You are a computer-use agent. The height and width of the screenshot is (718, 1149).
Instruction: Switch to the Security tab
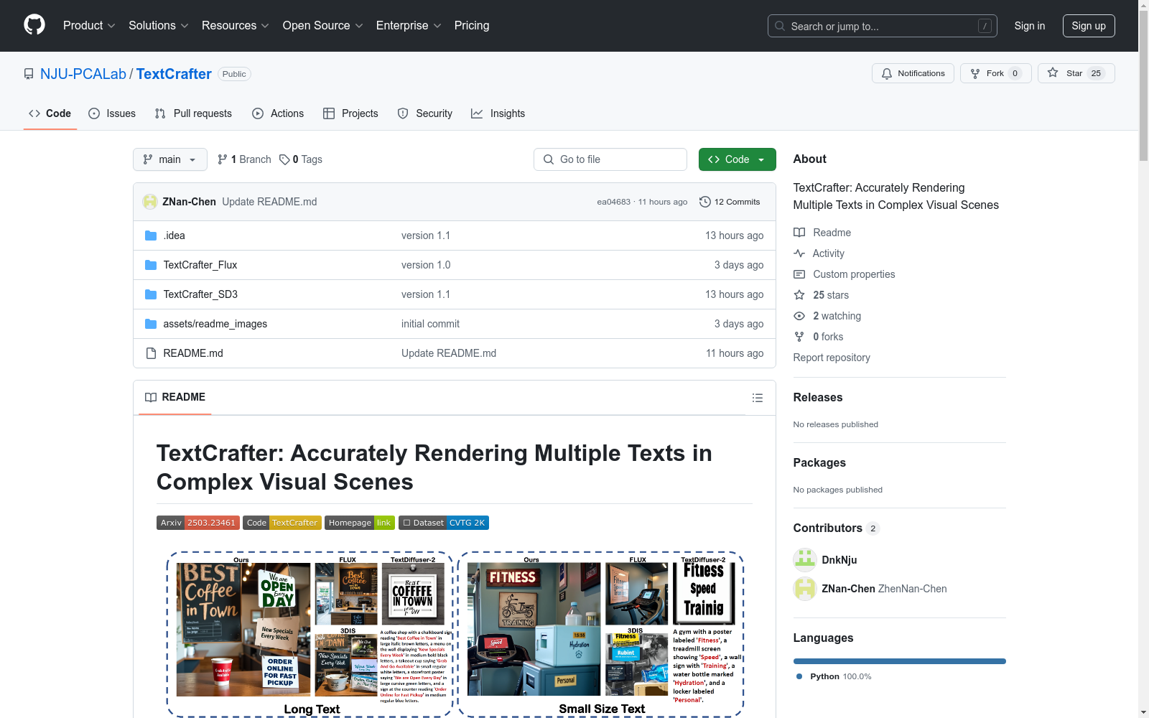click(425, 113)
